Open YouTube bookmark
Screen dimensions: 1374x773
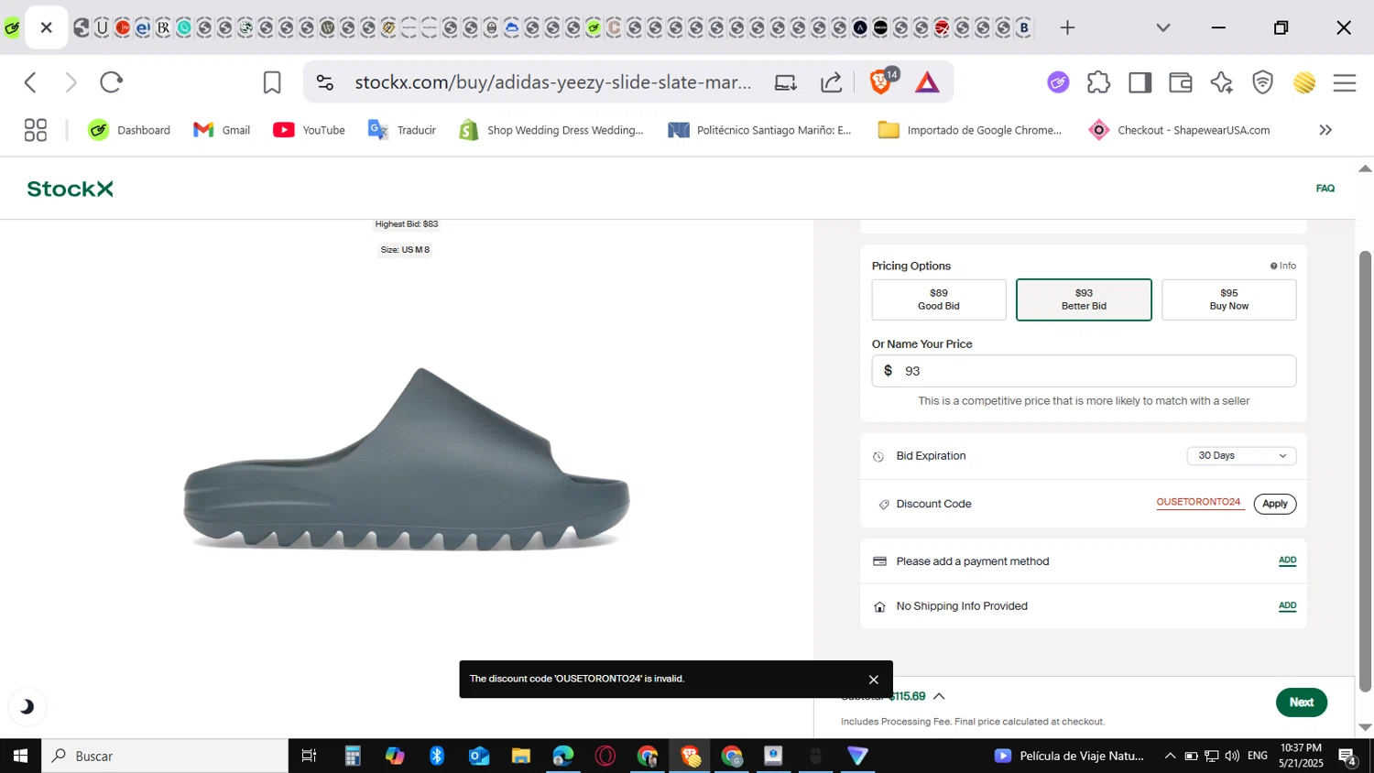coord(309,130)
